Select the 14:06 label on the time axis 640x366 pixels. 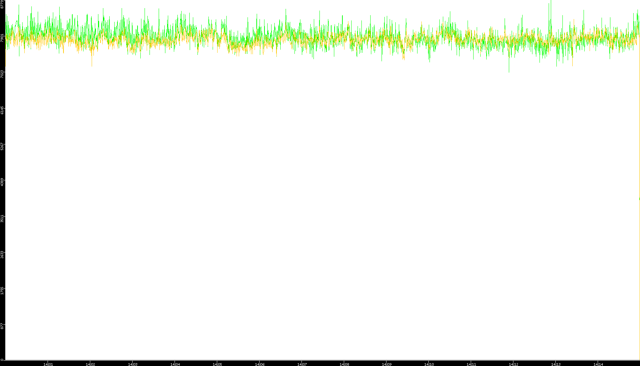point(260,364)
